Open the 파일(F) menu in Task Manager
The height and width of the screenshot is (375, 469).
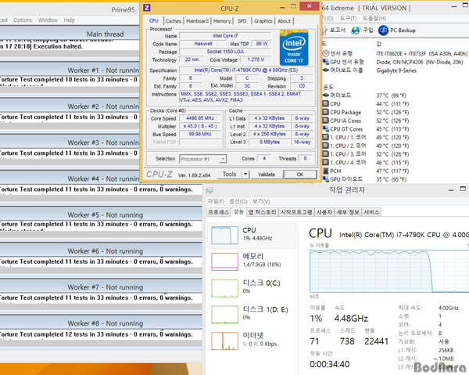216,201
